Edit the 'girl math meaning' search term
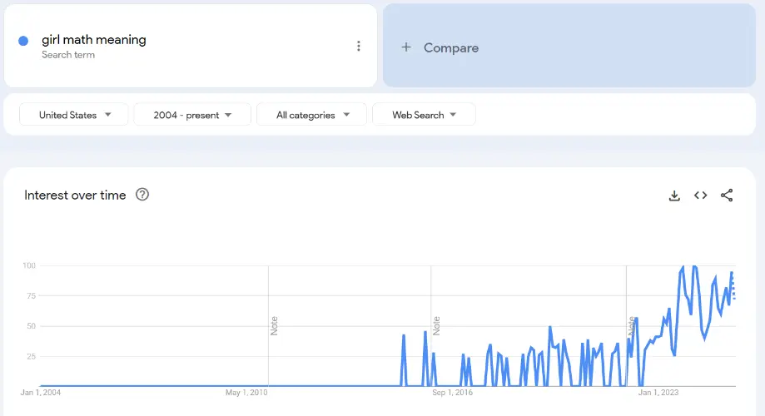Viewport: 765px width, 416px height. pos(94,39)
